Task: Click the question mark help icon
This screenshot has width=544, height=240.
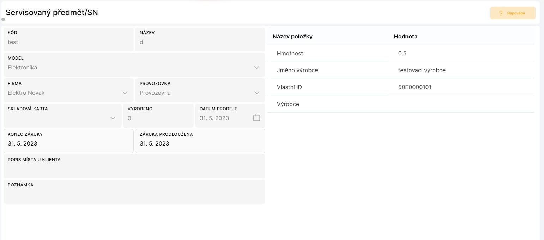Action: point(501,13)
